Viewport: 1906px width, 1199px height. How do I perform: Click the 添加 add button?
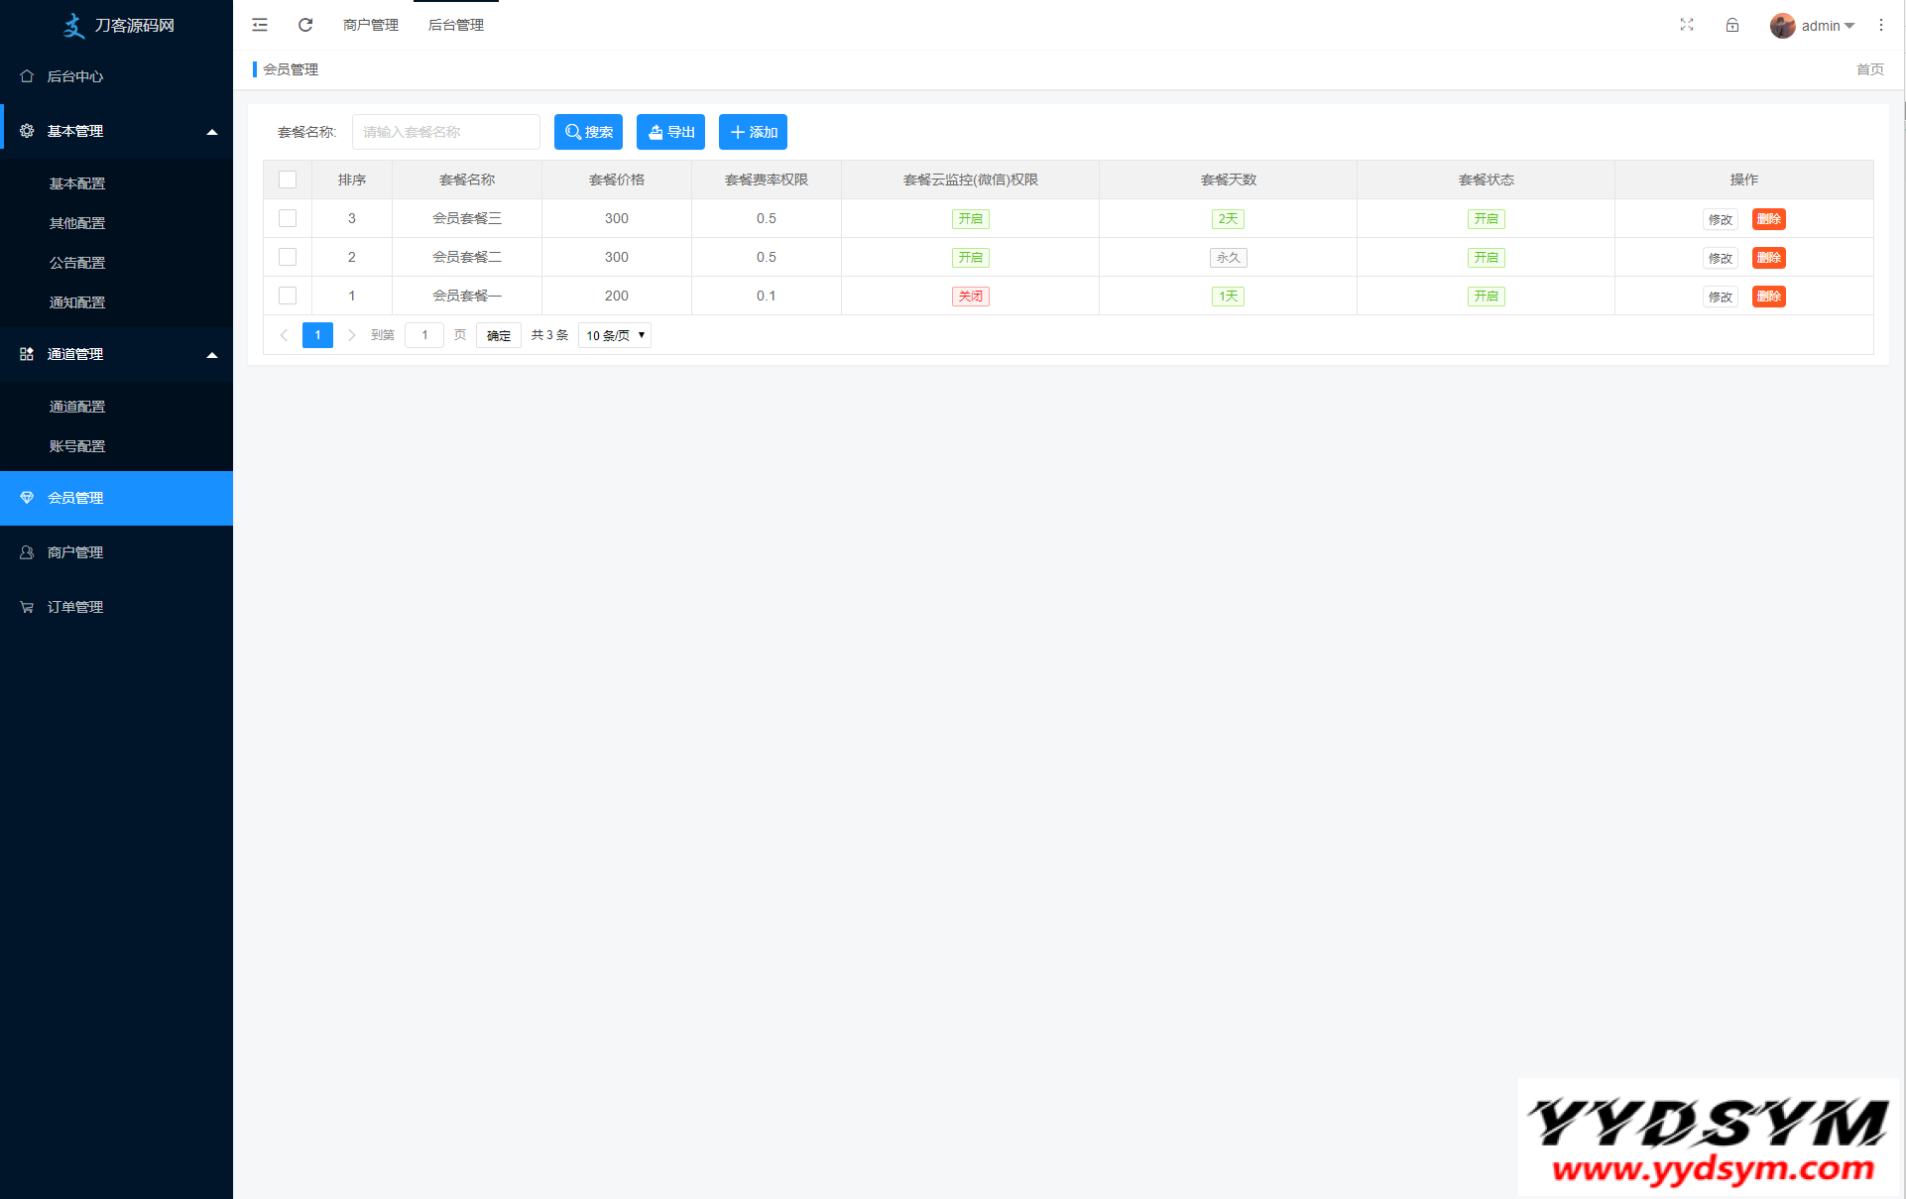pos(753,132)
